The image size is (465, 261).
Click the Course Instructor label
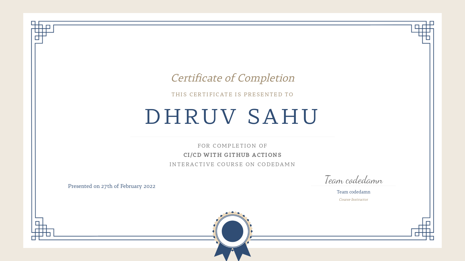click(x=353, y=199)
